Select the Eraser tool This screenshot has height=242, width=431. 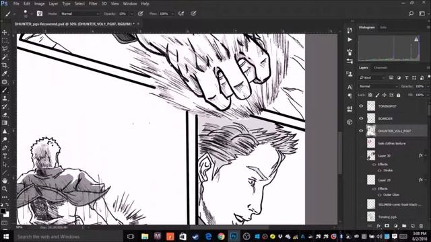[x=5, y=115]
